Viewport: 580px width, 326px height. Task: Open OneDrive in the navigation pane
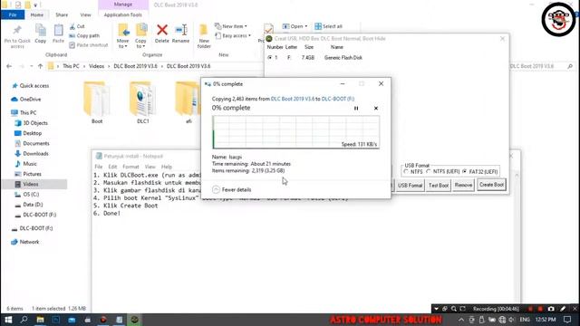click(x=30, y=99)
